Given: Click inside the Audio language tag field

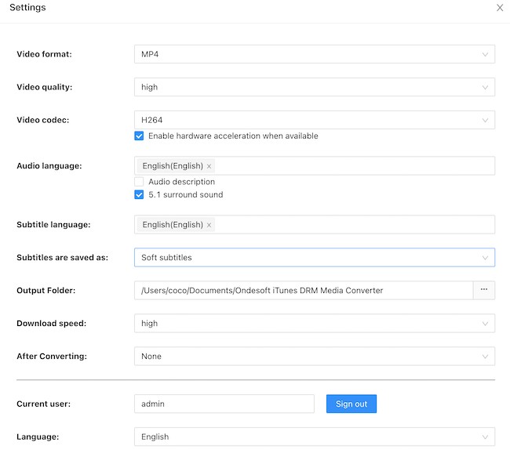Looking at the screenshot, I should [x=353, y=165].
